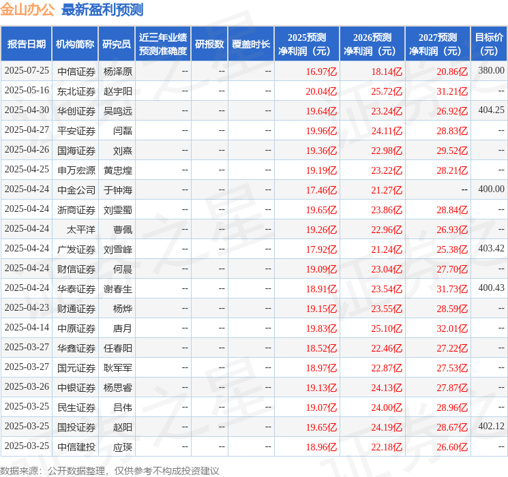Screen dimensions: 508x477
Task: Select the 近三年业绩预测准确度 column header
Action: pyautogui.click(x=163, y=44)
